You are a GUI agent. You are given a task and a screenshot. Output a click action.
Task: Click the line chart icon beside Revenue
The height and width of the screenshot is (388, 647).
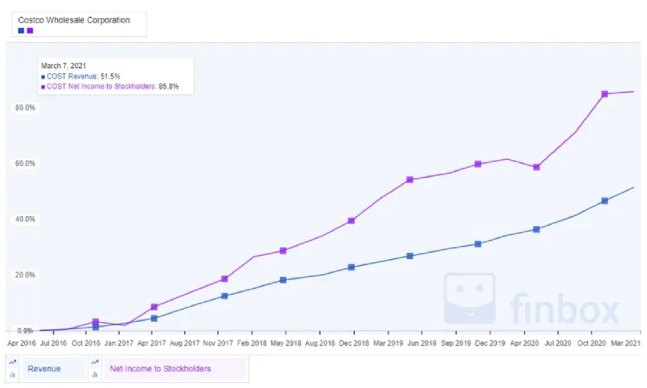tap(12, 362)
